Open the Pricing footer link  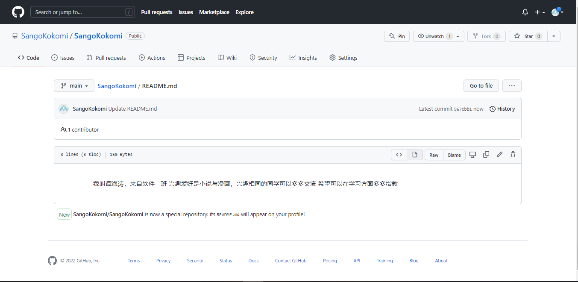(330, 261)
